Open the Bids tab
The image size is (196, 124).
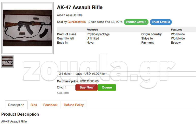tap(34, 105)
